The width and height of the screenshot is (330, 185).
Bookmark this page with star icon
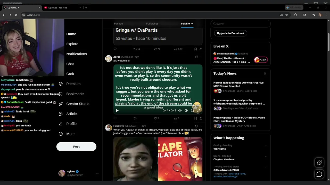(287, 15)
